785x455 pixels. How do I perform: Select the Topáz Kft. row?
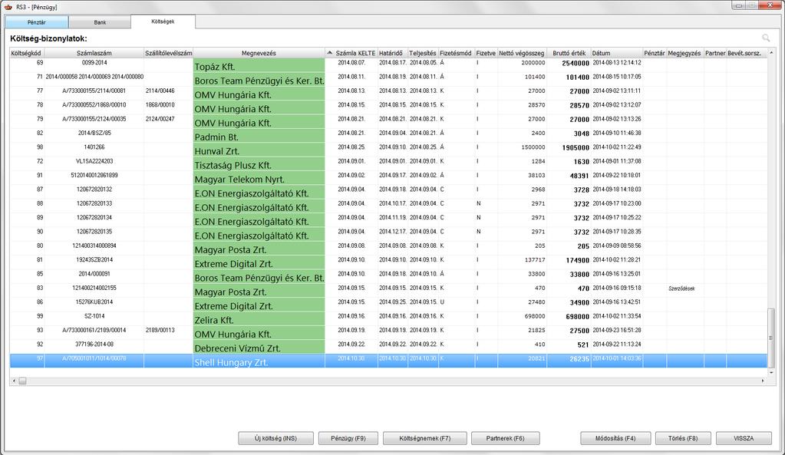(388, 64)
